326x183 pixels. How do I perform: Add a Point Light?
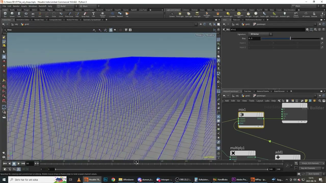[x=180, y=14]
